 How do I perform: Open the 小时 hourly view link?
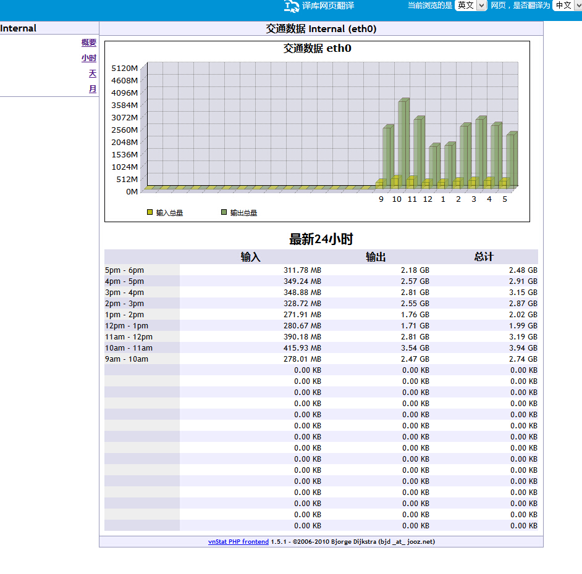tap(89, 58)
